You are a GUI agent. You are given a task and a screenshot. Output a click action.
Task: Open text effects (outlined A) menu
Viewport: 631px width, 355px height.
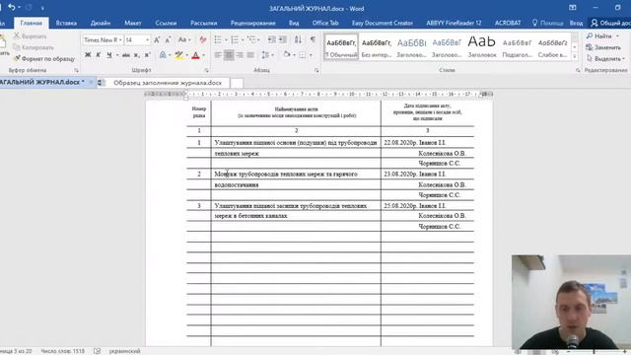click(x=162, y=55)
